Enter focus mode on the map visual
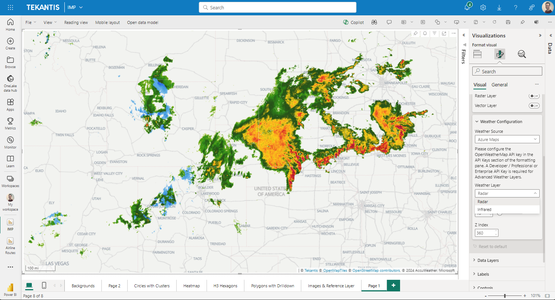Screen dimensions: 555x300 pyautogui.click(x=443, y=33)
